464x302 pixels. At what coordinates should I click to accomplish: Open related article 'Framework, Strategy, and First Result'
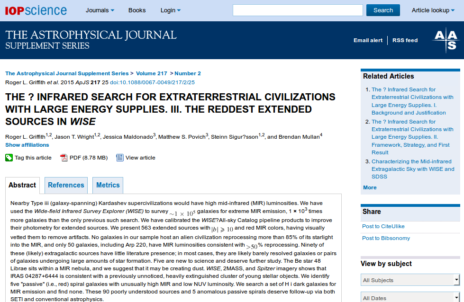[412, 137]
